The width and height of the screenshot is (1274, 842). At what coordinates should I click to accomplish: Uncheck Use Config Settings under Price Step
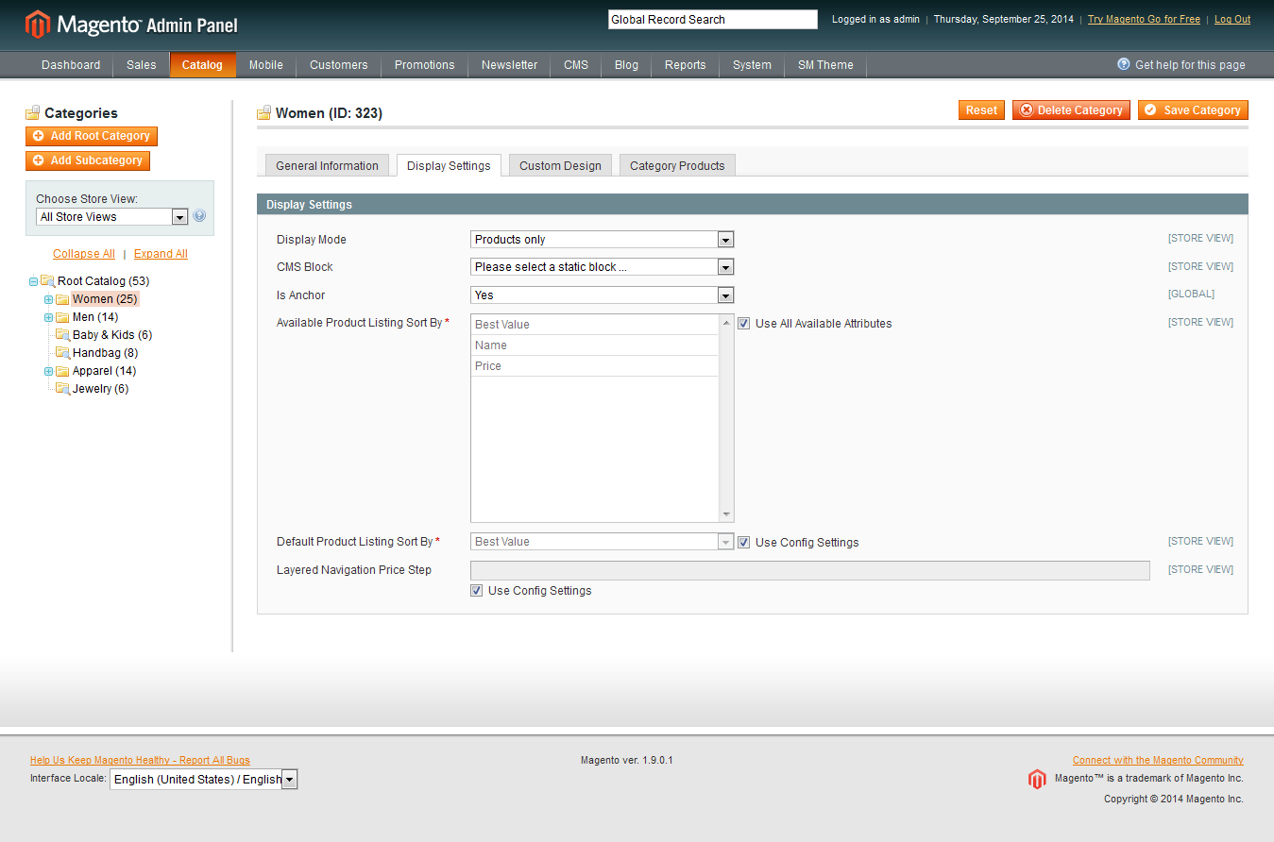click(x=477, y=591)
